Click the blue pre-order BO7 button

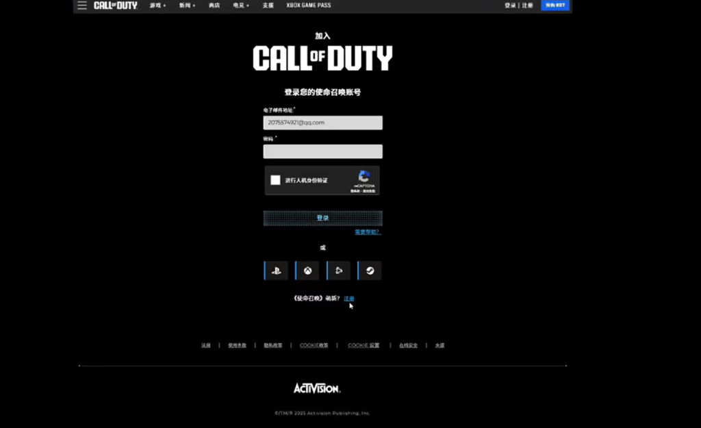555,5
